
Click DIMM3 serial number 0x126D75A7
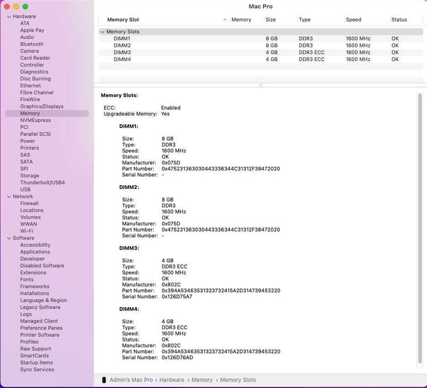click(177, 297)
